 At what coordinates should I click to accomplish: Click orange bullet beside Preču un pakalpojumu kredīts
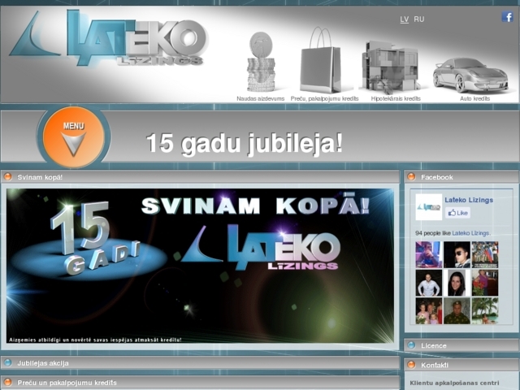point(7,382)
